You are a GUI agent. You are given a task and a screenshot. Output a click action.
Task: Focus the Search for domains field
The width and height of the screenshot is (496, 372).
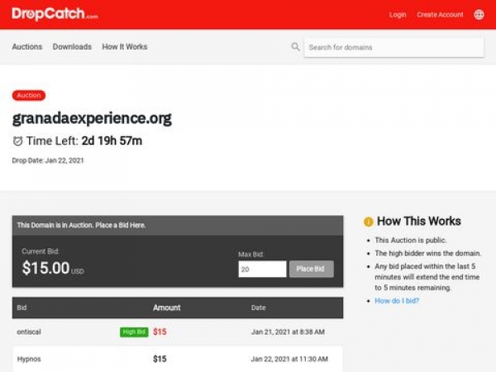coord(393,47)
